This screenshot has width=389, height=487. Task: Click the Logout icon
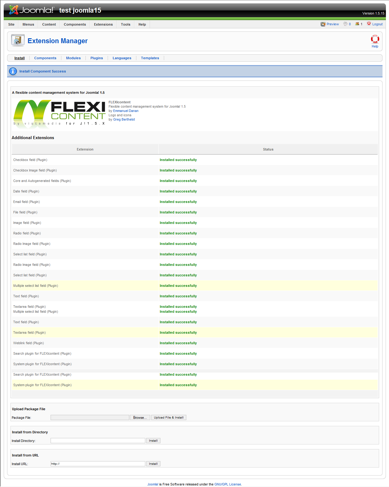369,23
